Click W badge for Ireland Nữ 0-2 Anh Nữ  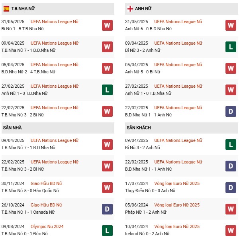[x=231, y=230]
